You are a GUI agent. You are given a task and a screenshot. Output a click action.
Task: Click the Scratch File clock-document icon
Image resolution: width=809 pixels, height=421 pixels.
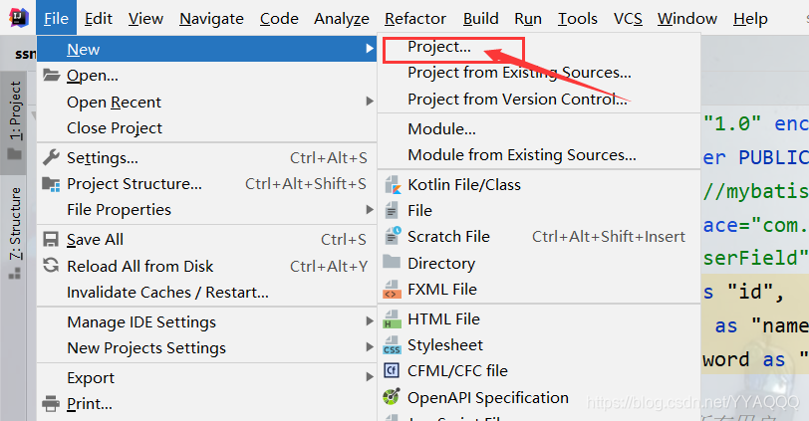coord(393,236)
